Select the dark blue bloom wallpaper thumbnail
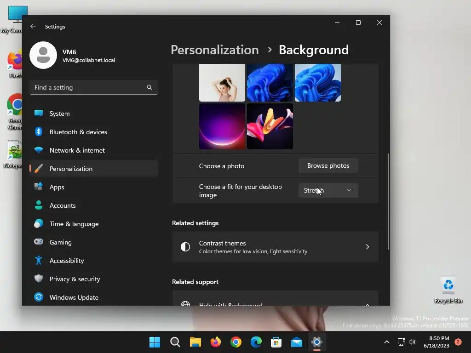The width and height of the screenshot is (471, 353). pyautogui.click(x=270, y=83)
